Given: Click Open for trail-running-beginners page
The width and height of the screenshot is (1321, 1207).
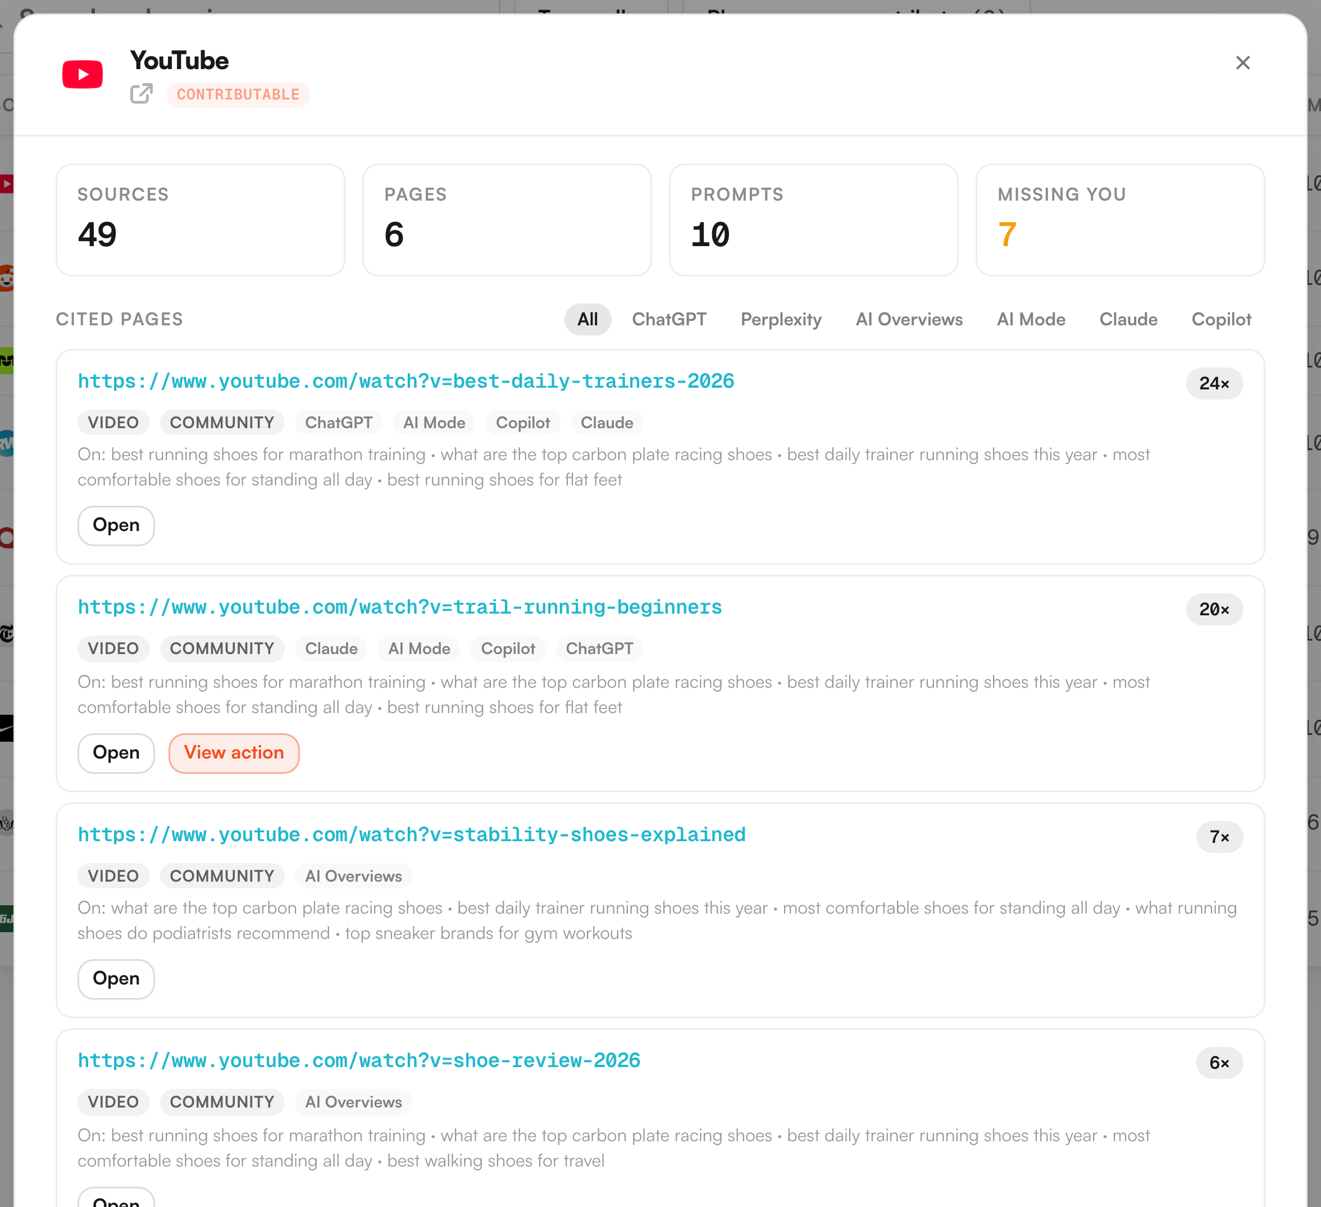Looking at the screenshot, I should click(x=116, y=752).
